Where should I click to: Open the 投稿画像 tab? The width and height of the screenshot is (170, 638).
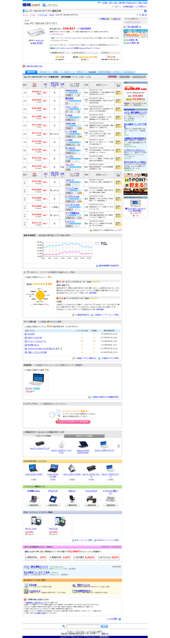point(92,72)
